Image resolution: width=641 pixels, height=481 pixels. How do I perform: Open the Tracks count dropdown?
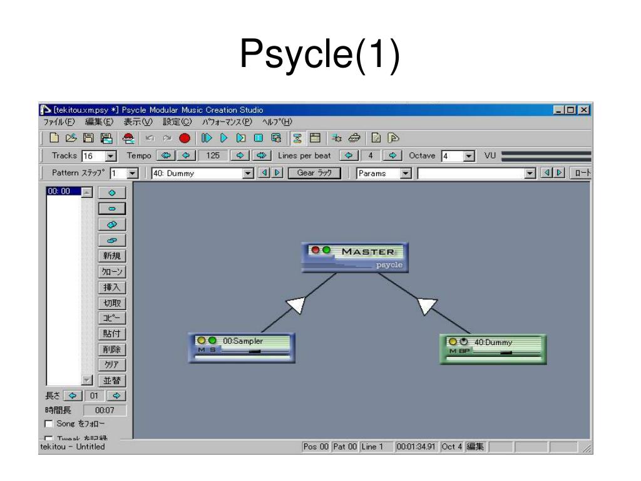(x=110, y=156)
